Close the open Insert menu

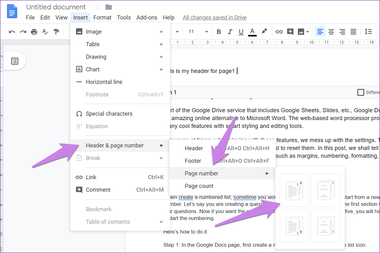point(80,18)
